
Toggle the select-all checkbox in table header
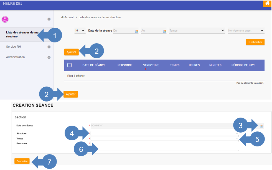click(x=69, y=65)
